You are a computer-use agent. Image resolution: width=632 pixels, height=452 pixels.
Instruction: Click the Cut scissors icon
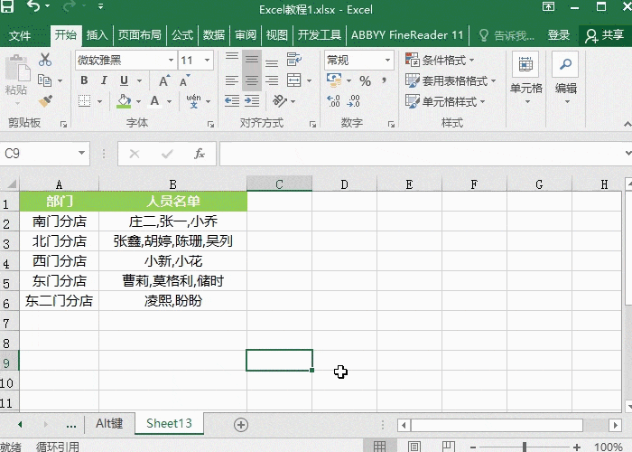pyautogui.click(x=45, y=61)
